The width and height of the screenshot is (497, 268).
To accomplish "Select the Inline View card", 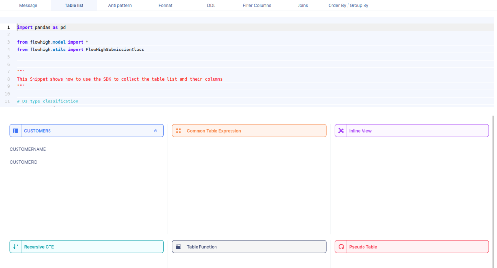I will pyautogui.click(x=412, y=131).
